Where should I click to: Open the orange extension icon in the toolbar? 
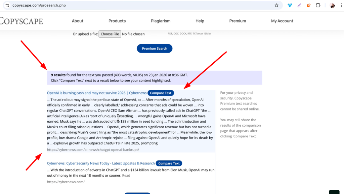click(x=308, y=5)
